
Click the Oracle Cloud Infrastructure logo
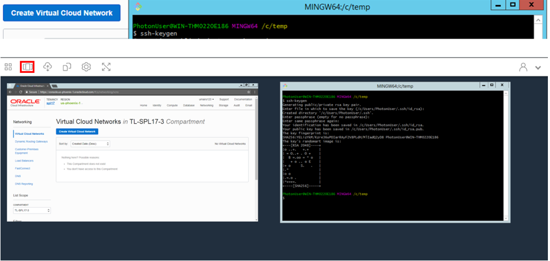(25, 102)
